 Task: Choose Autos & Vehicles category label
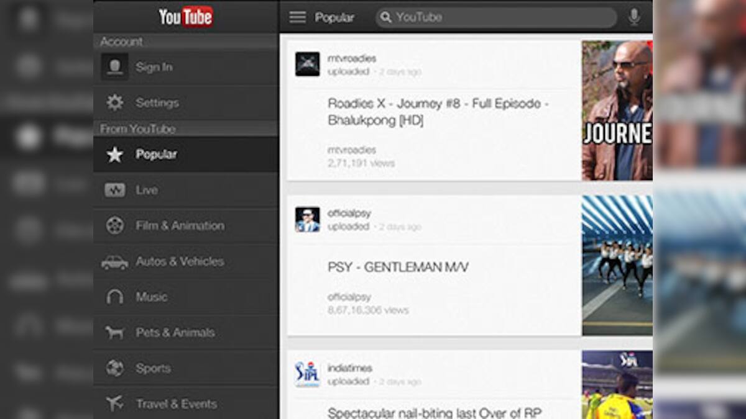coord(180,261)
